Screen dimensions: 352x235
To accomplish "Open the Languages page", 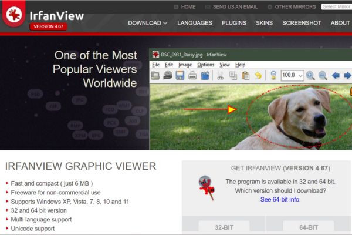I will click(x=195, y=23).
